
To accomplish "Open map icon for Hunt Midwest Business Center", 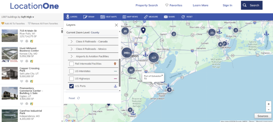I will tap(32, 61).
